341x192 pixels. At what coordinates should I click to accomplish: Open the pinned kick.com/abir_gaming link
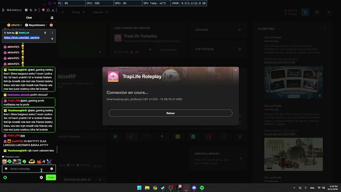(22, 38)
